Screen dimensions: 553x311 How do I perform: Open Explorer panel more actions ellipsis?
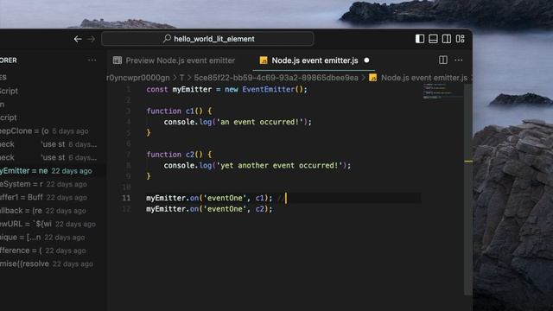(92, 60)
